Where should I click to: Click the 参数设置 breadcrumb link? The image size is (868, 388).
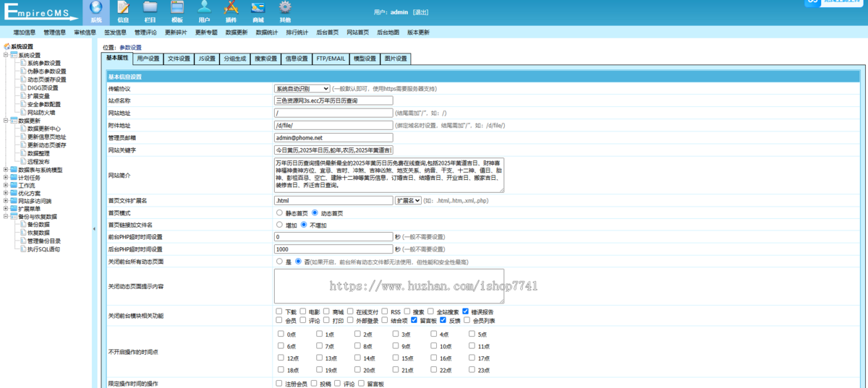click(x=131, y=48)
